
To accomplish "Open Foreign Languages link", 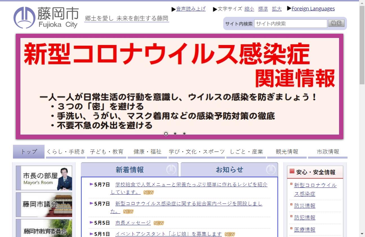I will pyautogui.click(x=313, y=9).
